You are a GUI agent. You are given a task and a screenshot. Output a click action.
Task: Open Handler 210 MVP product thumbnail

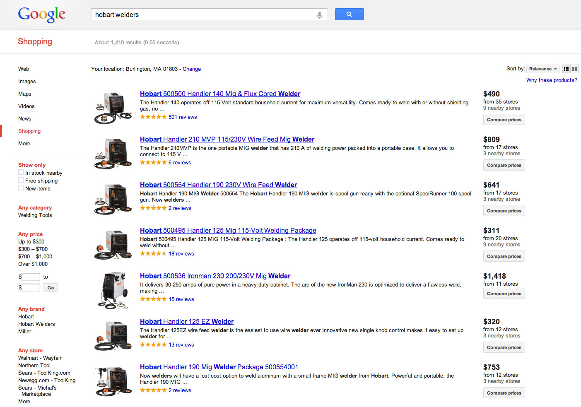coord(113,154)
